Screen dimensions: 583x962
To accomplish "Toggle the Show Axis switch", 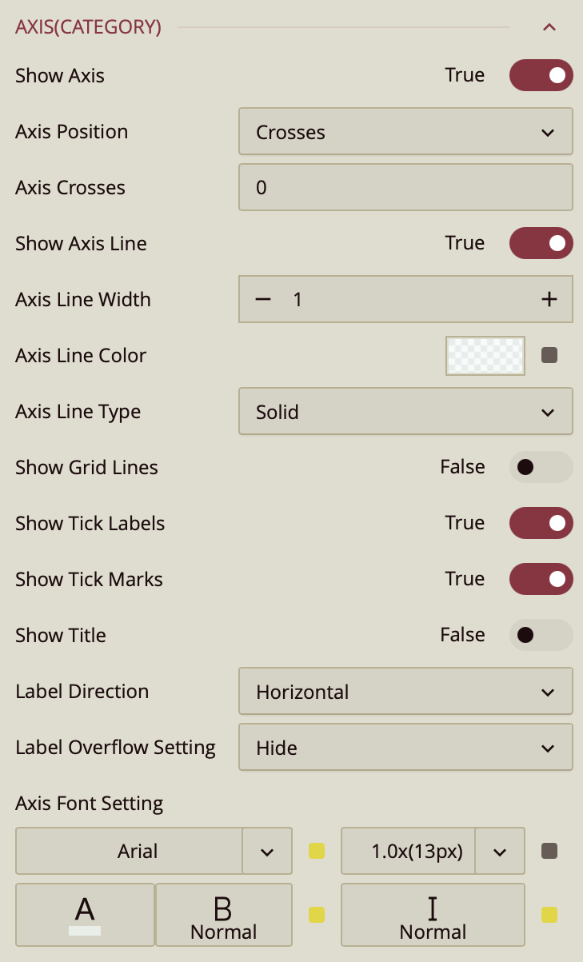I will [x=541, y=75].
